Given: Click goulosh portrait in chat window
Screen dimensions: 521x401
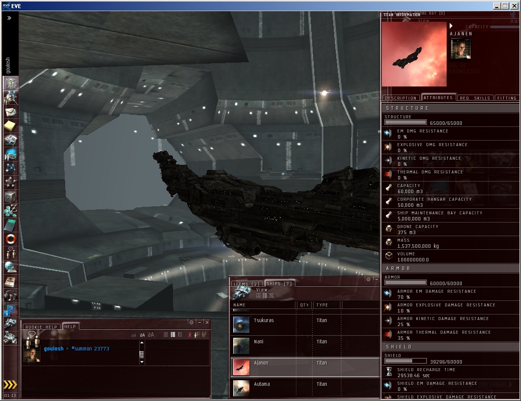Looking at the screenshot, I should click(32, 353).
